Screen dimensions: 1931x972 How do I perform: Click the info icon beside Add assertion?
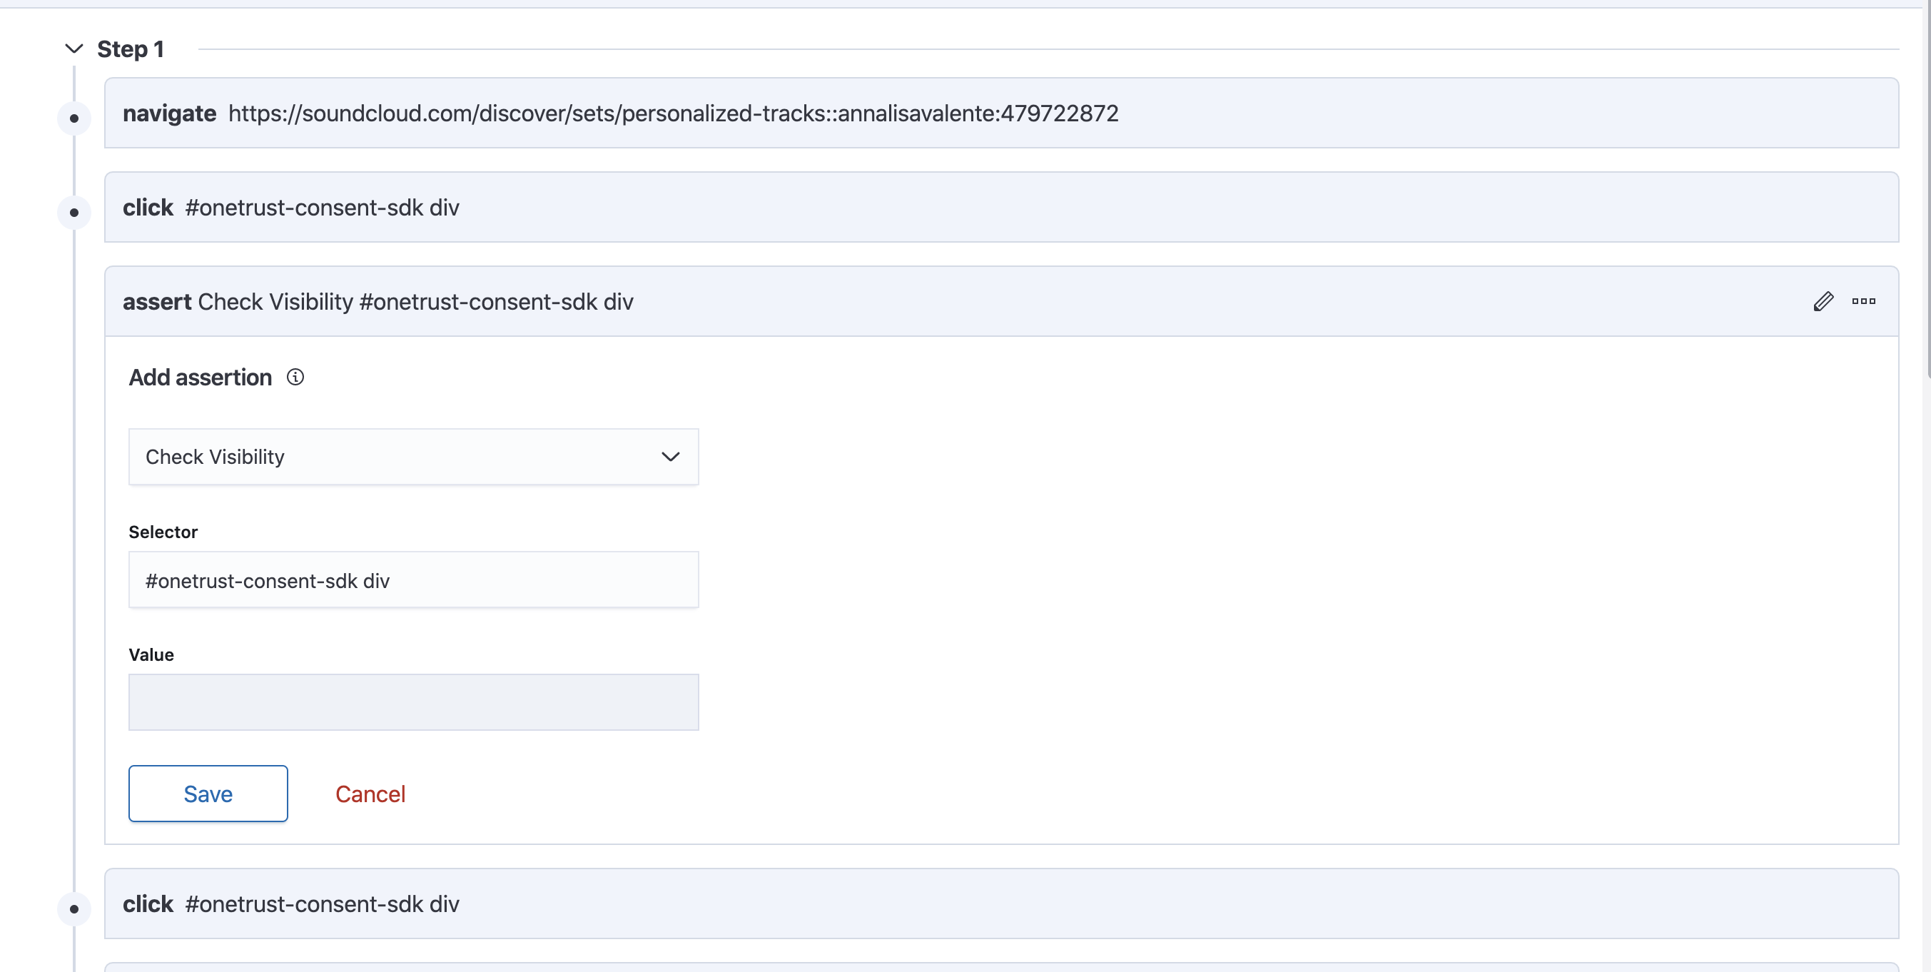click(x=295, y=377)
